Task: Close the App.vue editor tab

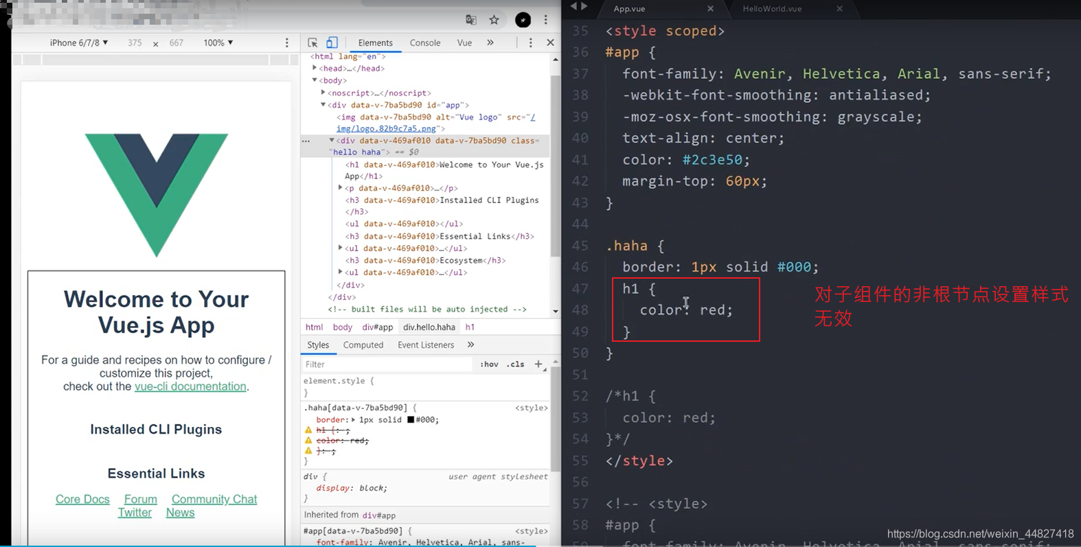Action: pyautogui.click(x=710, y=9)
